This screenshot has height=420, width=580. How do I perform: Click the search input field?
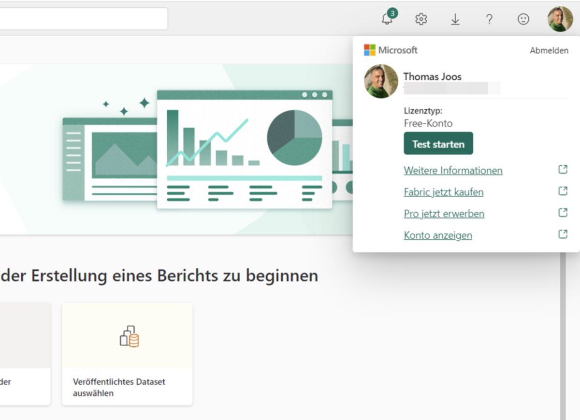(x=82, y=19)
